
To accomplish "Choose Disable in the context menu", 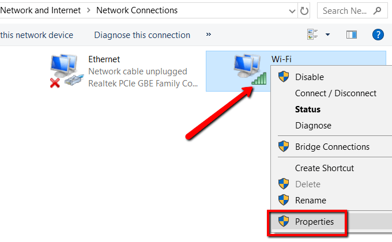I will click(310, 77).
